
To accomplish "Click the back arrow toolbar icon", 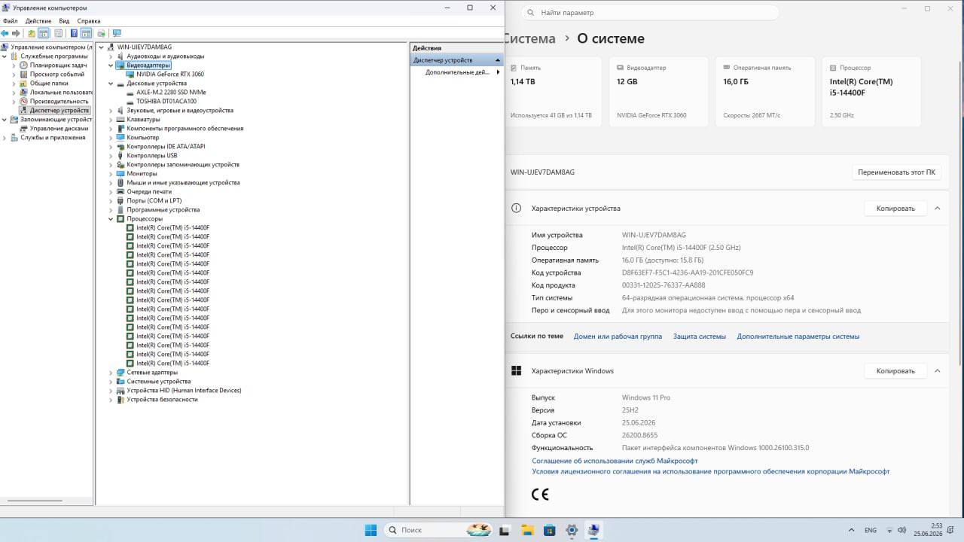I will pyautogui.click(x=5, y=33).
